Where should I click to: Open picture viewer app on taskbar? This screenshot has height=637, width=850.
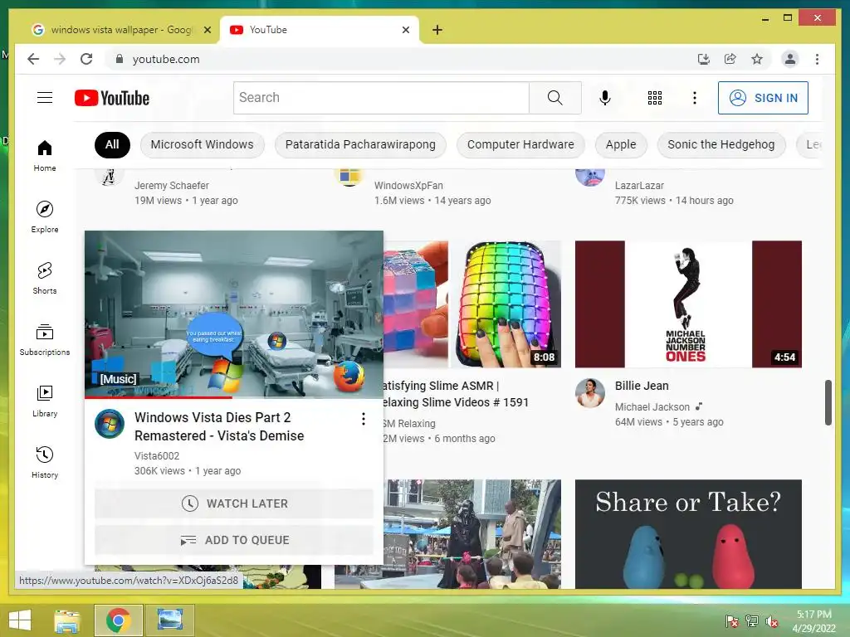pos(169,620)
